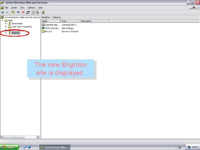Toggle the Show/Hide Console Tree icon

click(x=18, y=12)
